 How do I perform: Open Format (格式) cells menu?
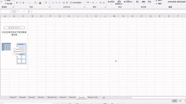tap(149, 2)
